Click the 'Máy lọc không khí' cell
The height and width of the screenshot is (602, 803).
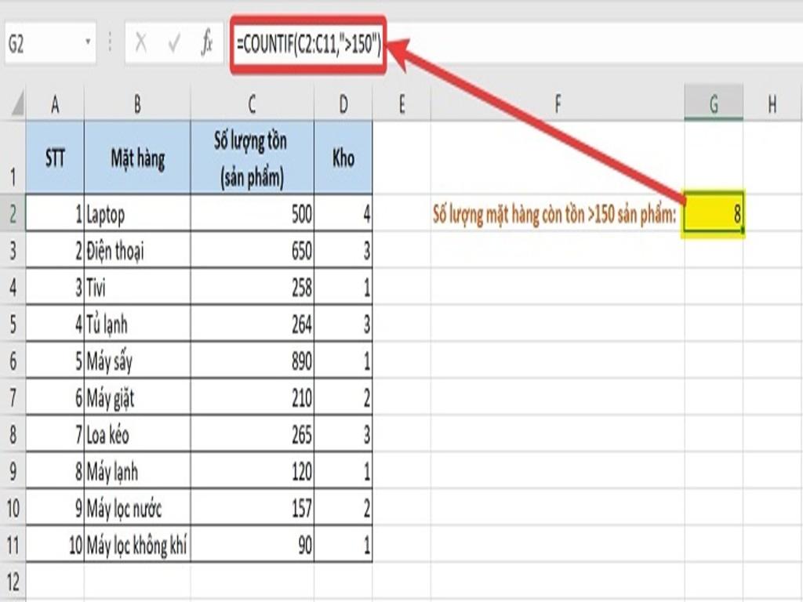[137, 545]
